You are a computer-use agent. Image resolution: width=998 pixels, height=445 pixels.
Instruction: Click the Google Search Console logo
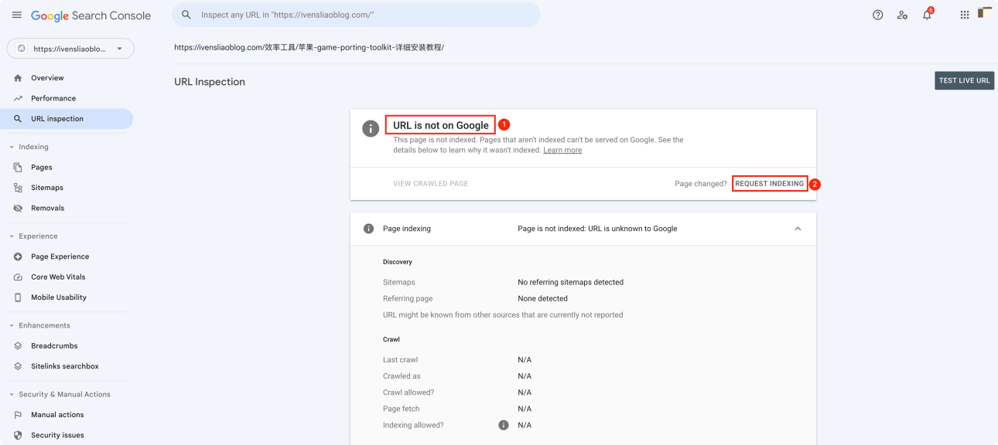[x=91, y=15]
